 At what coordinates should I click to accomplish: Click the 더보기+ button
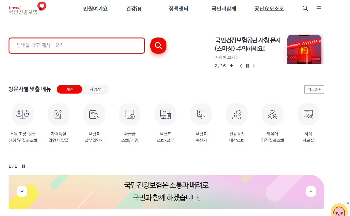click(314, 89)
